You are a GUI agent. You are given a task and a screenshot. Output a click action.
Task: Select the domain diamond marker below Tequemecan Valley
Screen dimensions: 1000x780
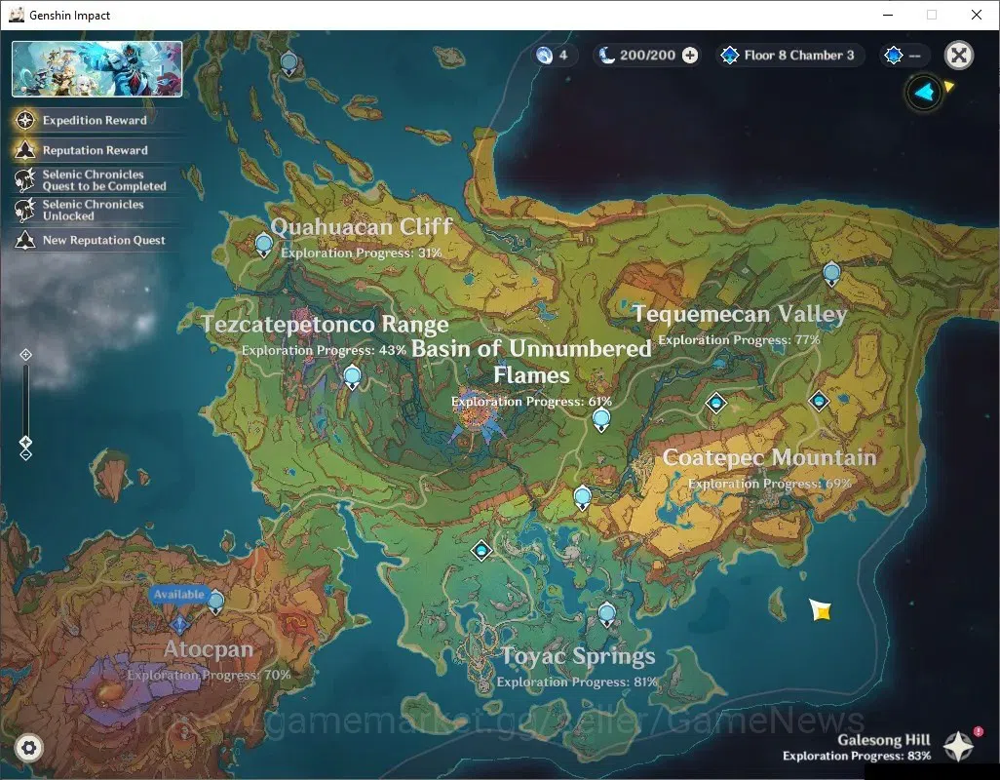716,403
